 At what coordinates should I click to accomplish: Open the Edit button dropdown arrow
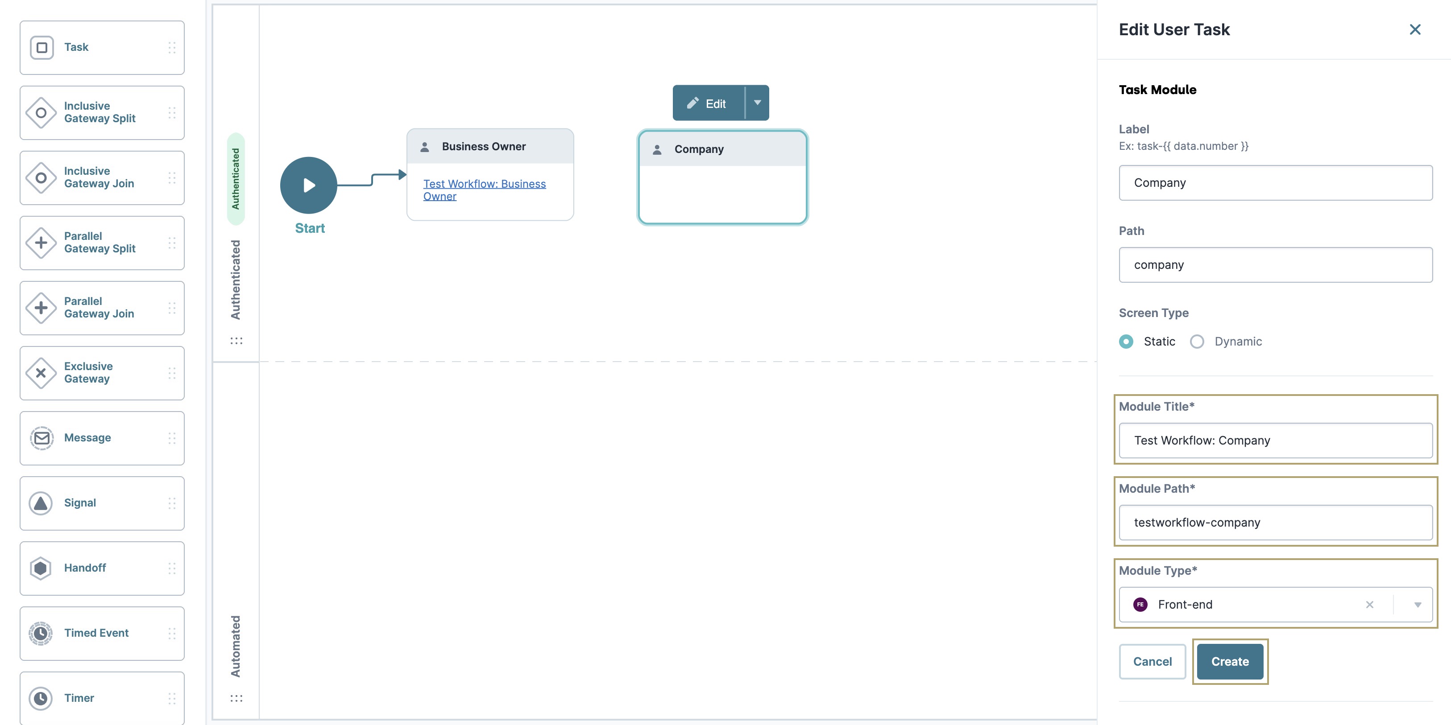tap(757, 103)
